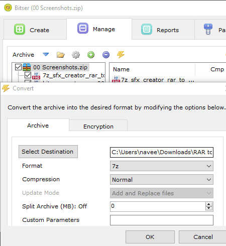Click the Custom Parameters input field
Screen dimensions: 226x246
(x=162, y=220)
